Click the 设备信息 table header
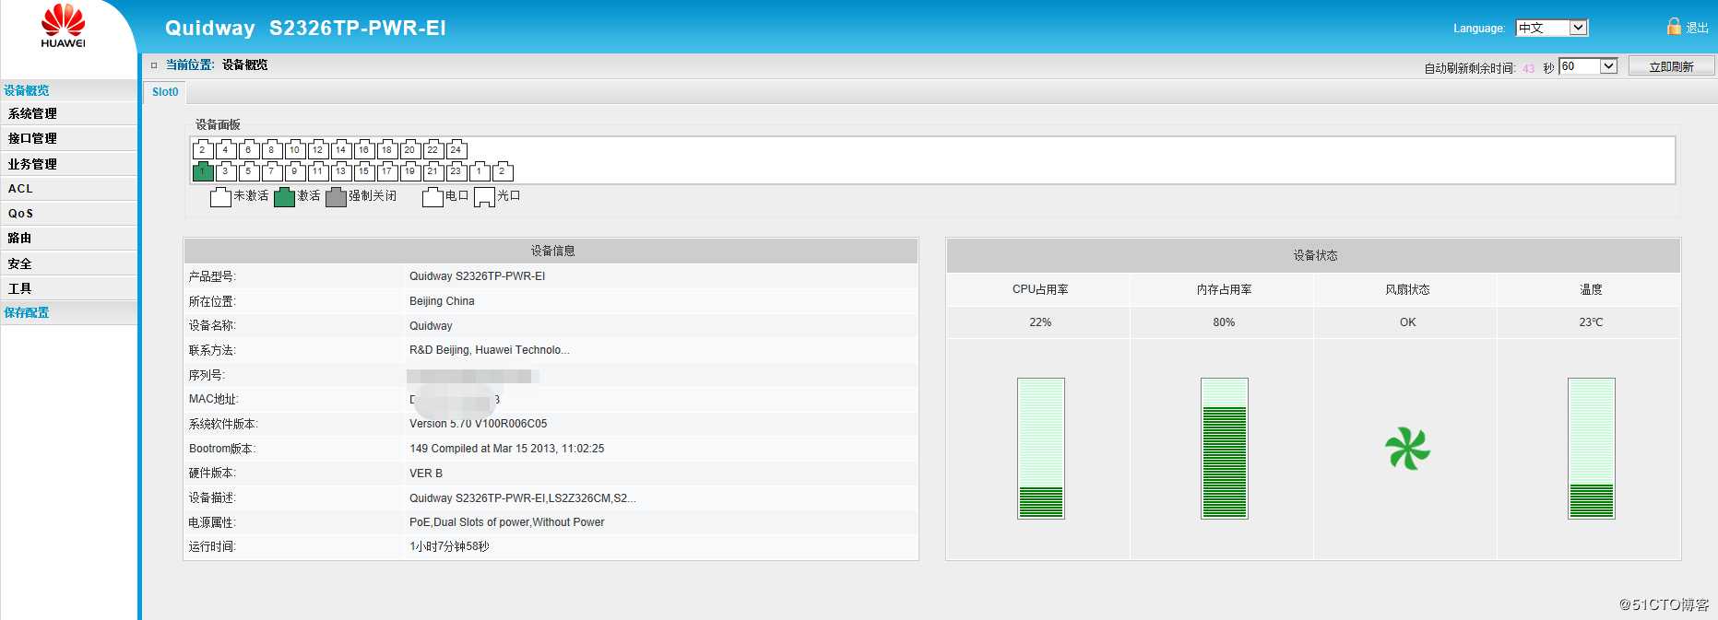Viewport: 1718px width, 620px height. click(551, 251)
